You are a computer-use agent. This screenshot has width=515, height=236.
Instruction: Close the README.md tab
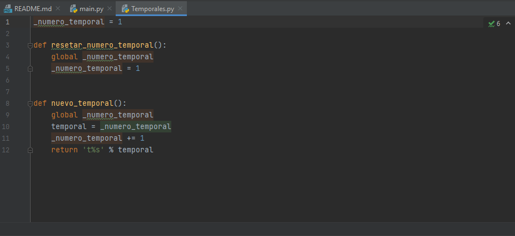click(x=58, y=8)
